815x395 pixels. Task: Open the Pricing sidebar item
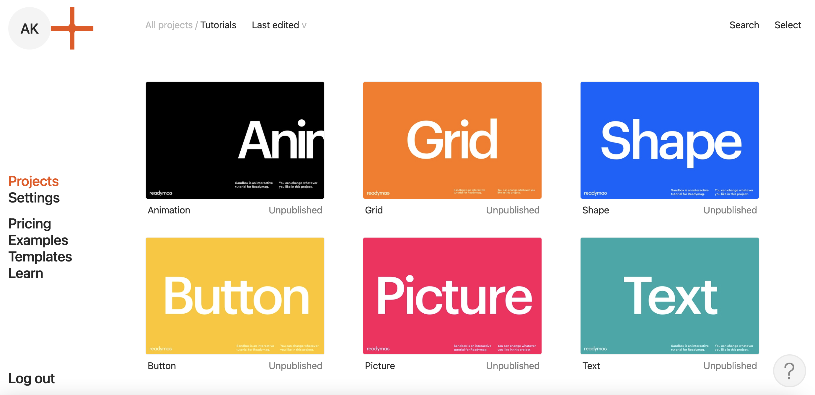click(30, 223)
